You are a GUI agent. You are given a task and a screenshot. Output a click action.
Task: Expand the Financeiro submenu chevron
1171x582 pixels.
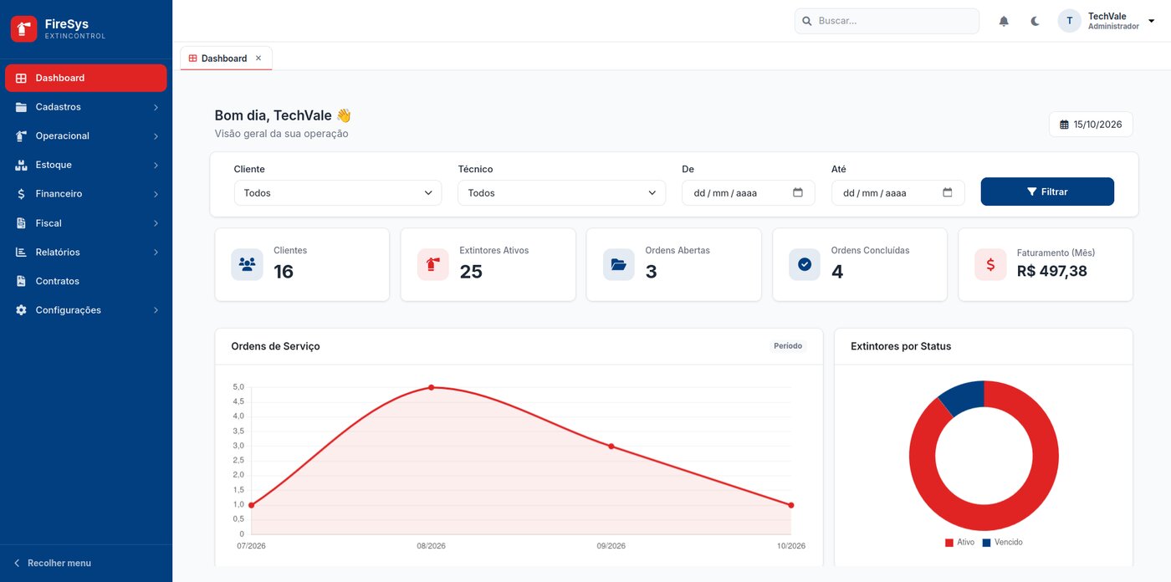pos(156,194)
